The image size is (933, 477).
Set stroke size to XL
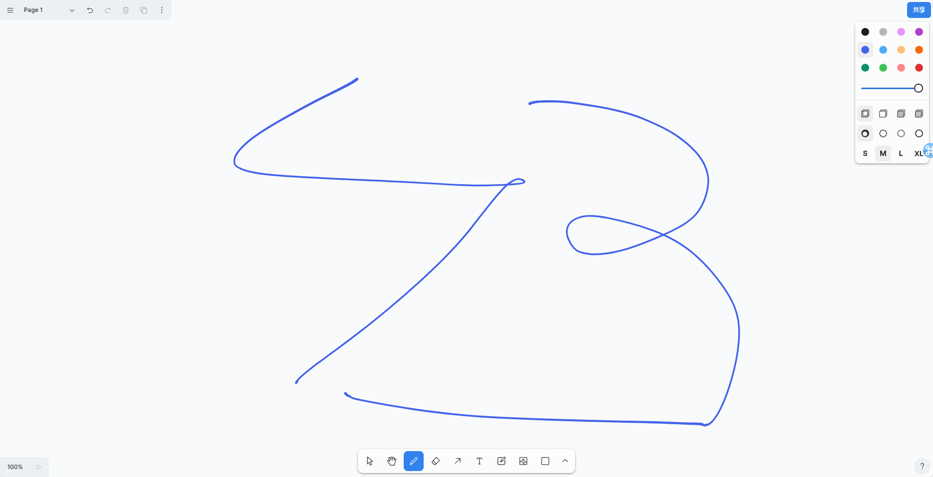click(919, 153)
